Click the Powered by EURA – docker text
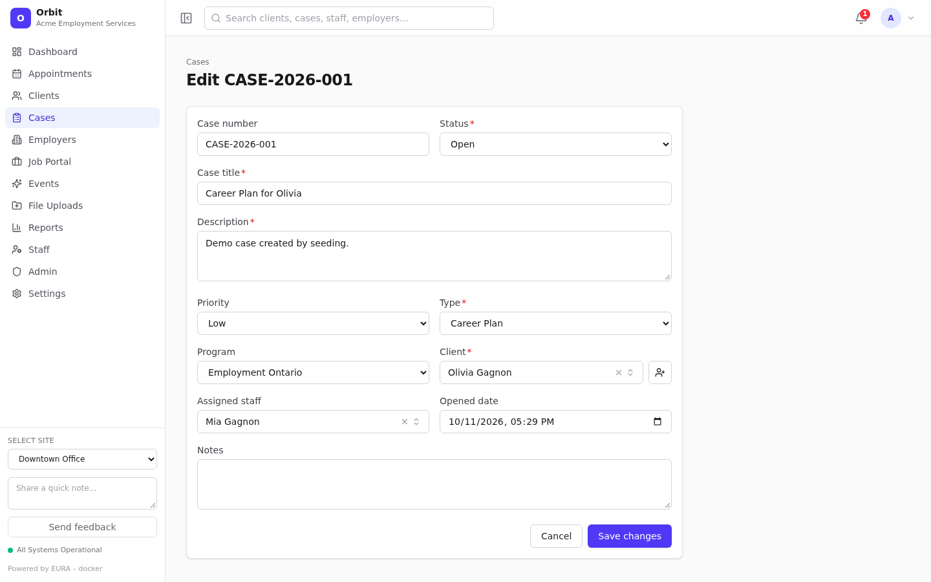 point(55,569)
